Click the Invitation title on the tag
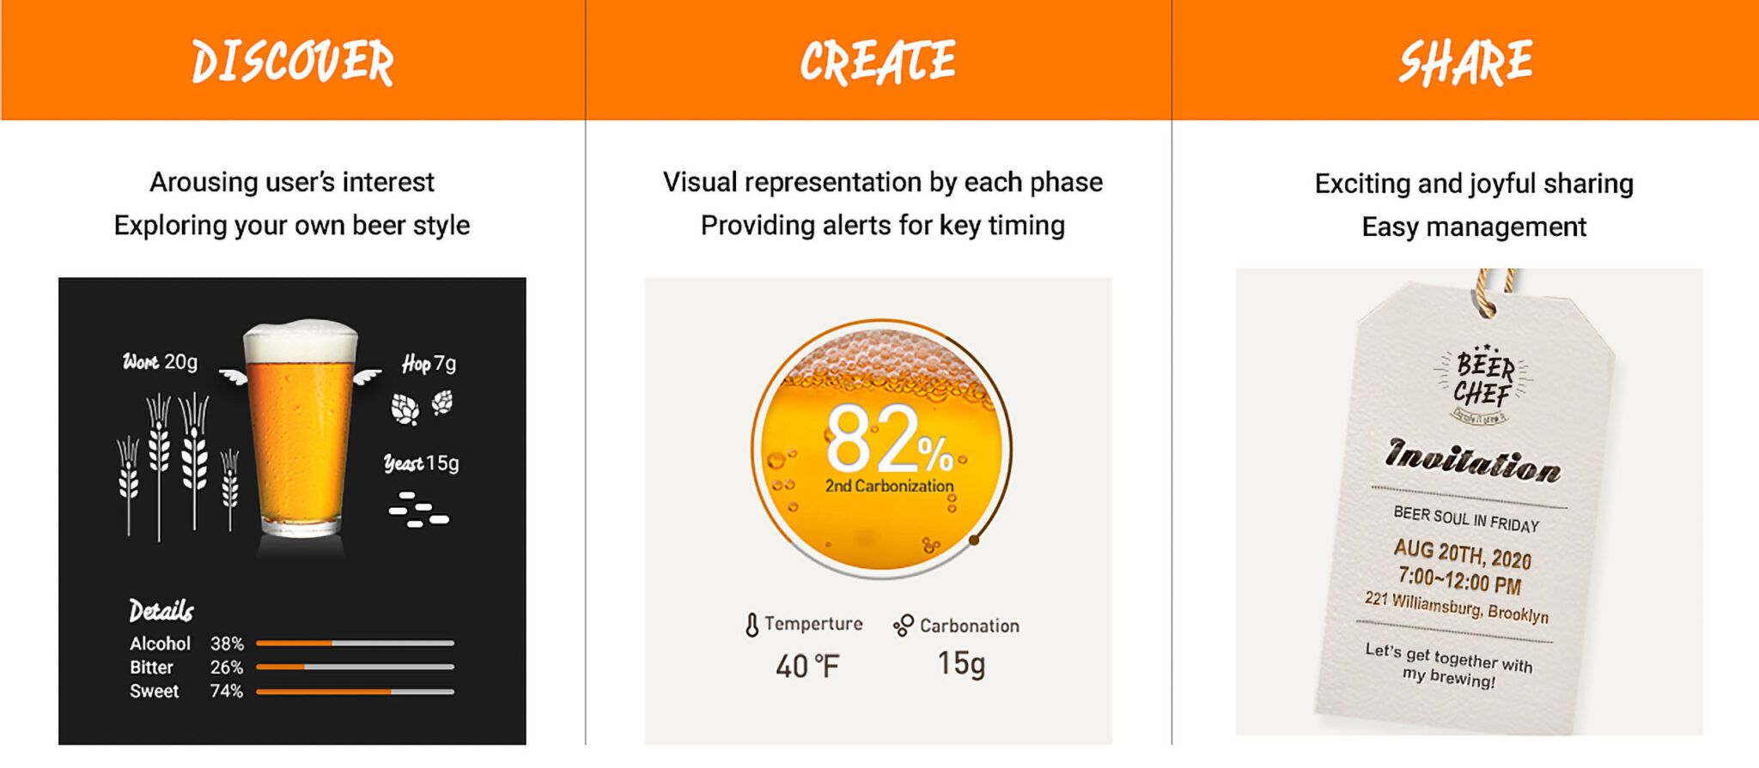The image size is (1759, 768). click(1472, 461)
